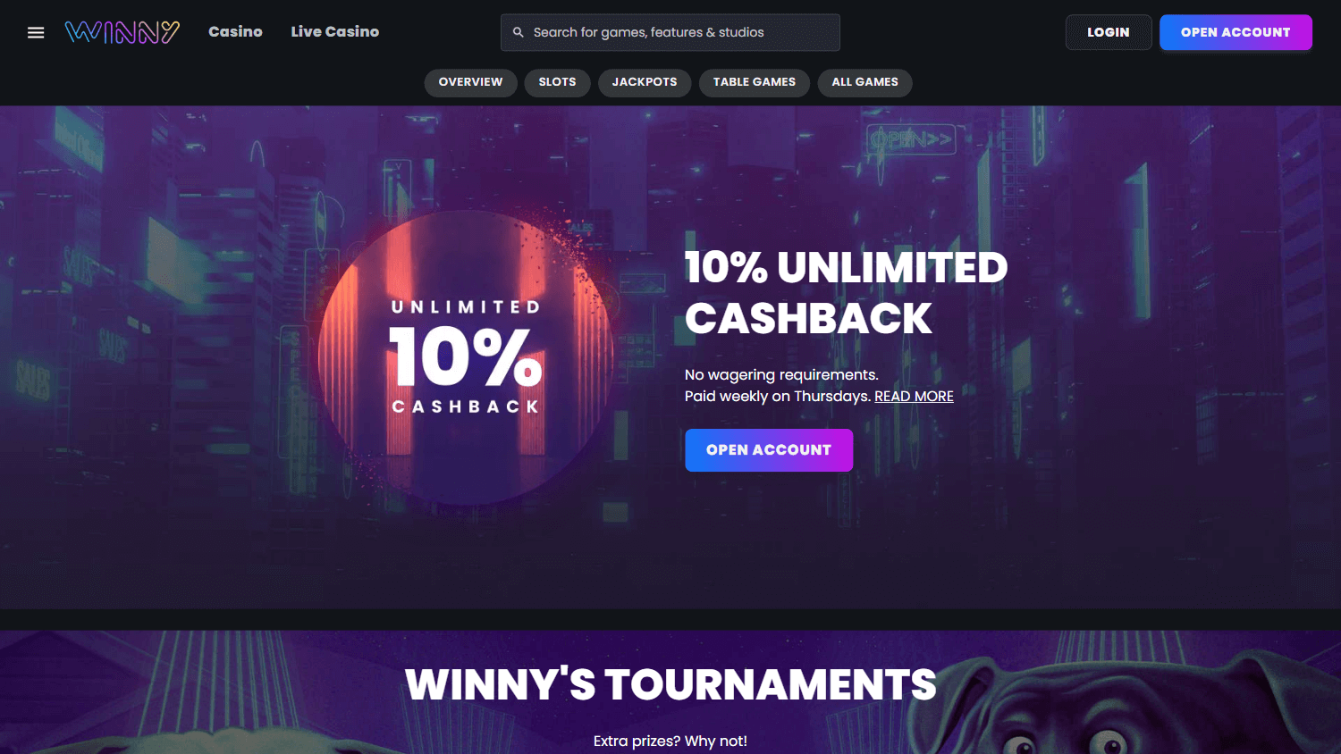The image size is (1341, 754).
Task: Select the TABLE GAMES tab
Action: (754, 82)
